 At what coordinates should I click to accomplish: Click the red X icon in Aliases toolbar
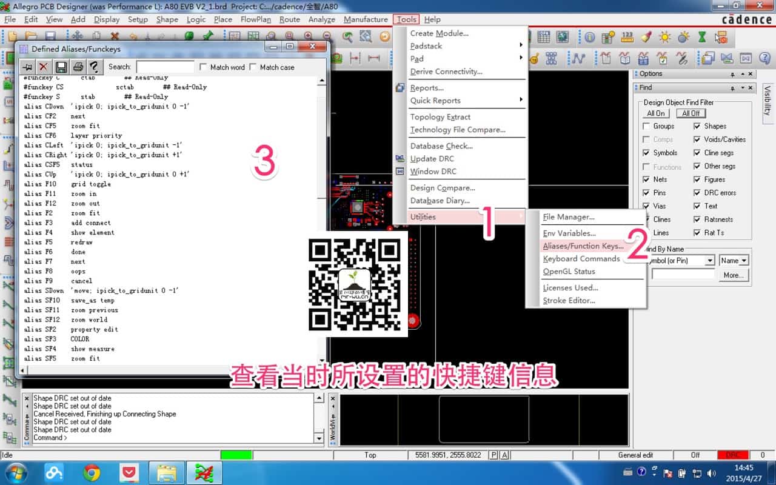44,67
